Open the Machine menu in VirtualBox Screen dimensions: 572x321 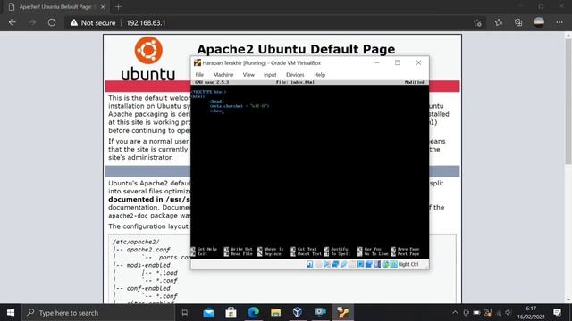[x=223, y=75]
